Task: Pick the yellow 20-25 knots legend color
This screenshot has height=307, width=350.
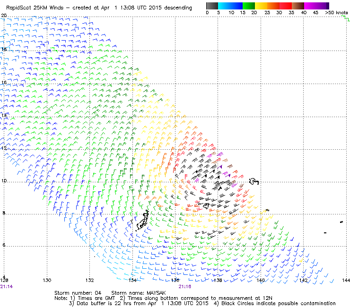Action: coord(261,6)
